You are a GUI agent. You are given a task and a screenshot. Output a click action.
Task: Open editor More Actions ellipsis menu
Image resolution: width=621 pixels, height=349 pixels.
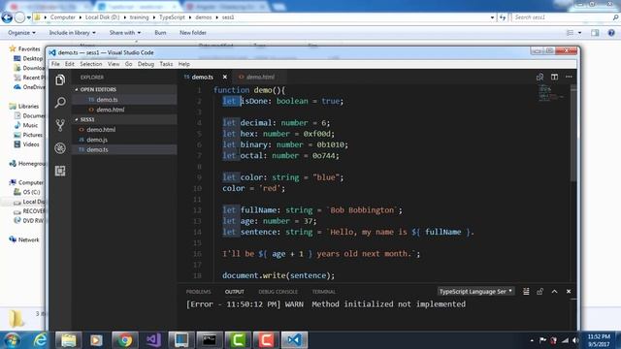click(x=569, y=77)
